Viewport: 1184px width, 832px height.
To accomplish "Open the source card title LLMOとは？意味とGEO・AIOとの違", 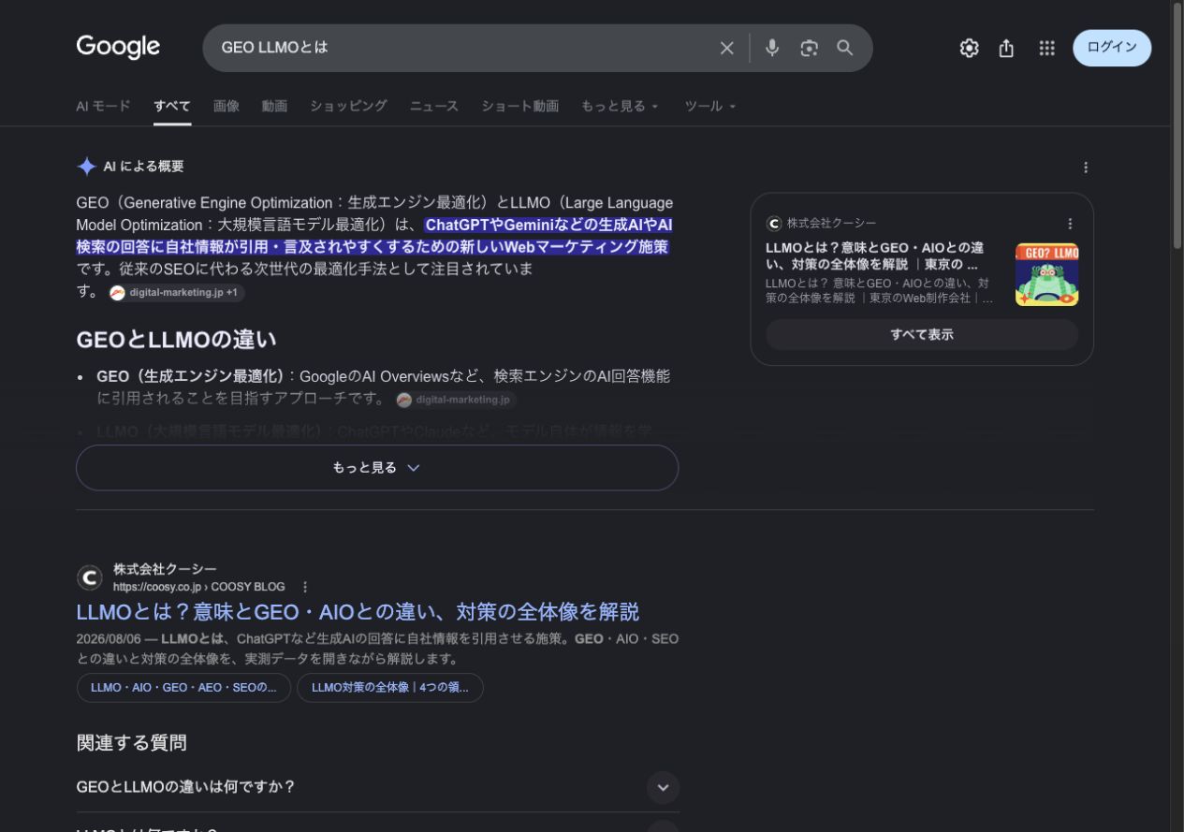I will pos(874,255).
